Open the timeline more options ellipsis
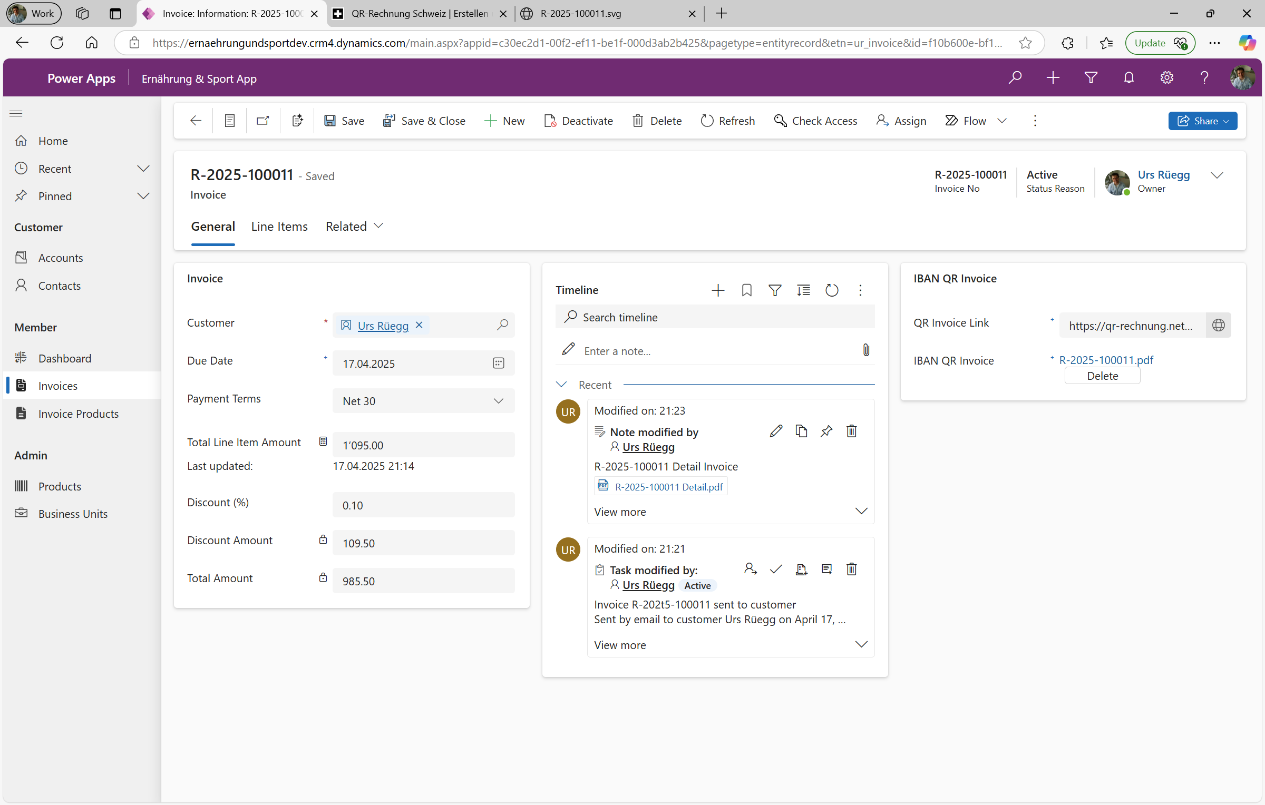The height and width of the screenshot is (805, 1265). pyautogui.click(x=860, y=290)
